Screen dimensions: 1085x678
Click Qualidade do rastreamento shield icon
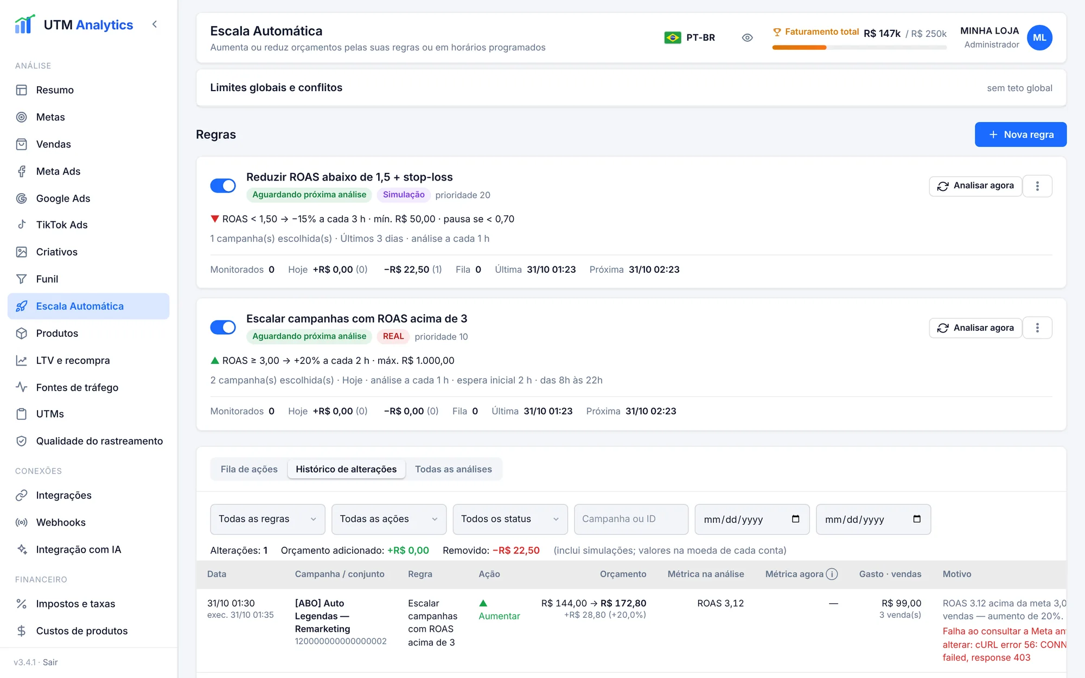[22, 441]
